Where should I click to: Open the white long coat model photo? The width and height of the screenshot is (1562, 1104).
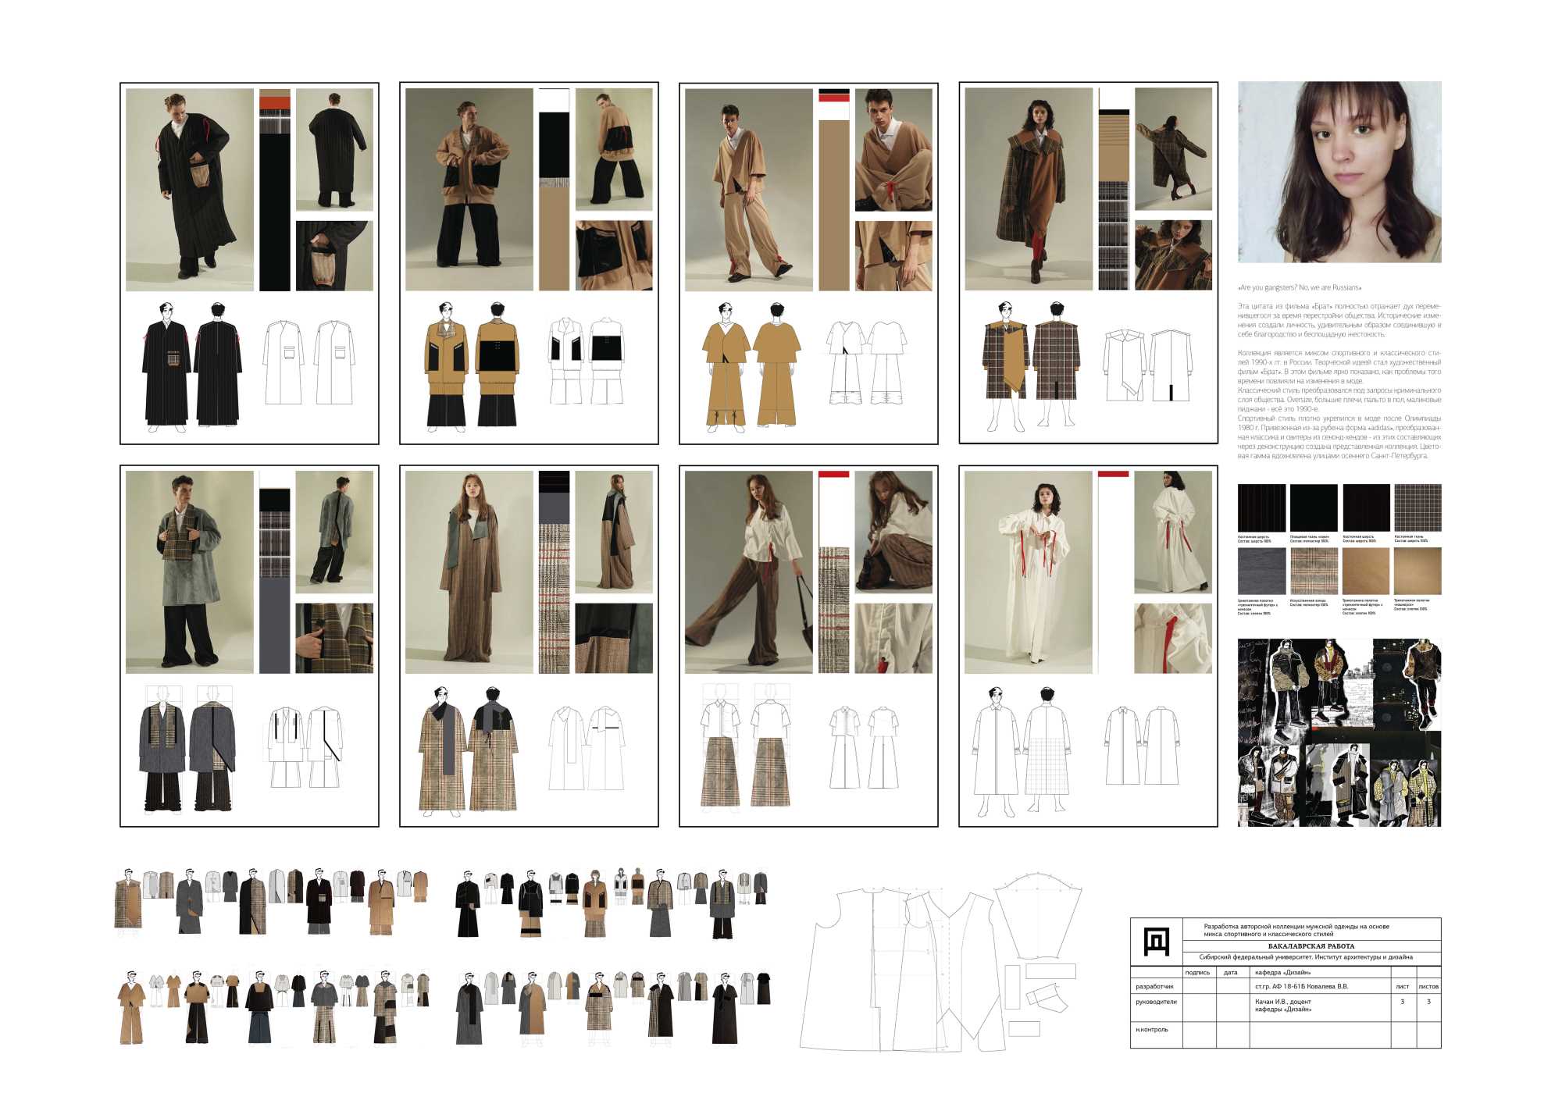pyautogui.click(x=1028, y=572)
